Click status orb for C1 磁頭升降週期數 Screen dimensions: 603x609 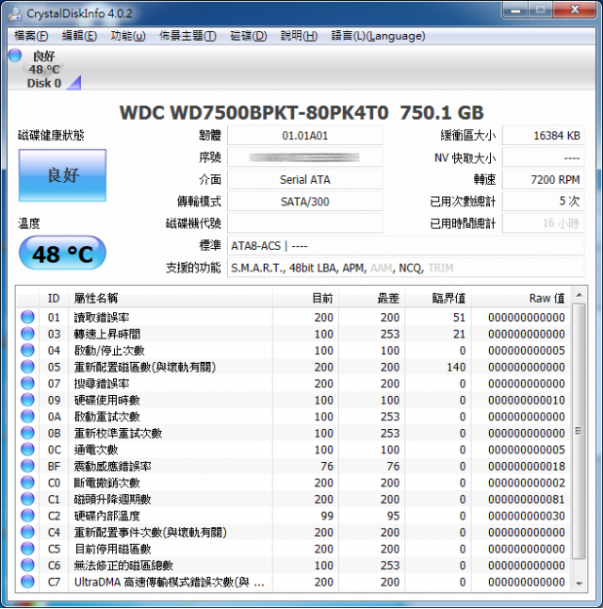click(27, 499)
